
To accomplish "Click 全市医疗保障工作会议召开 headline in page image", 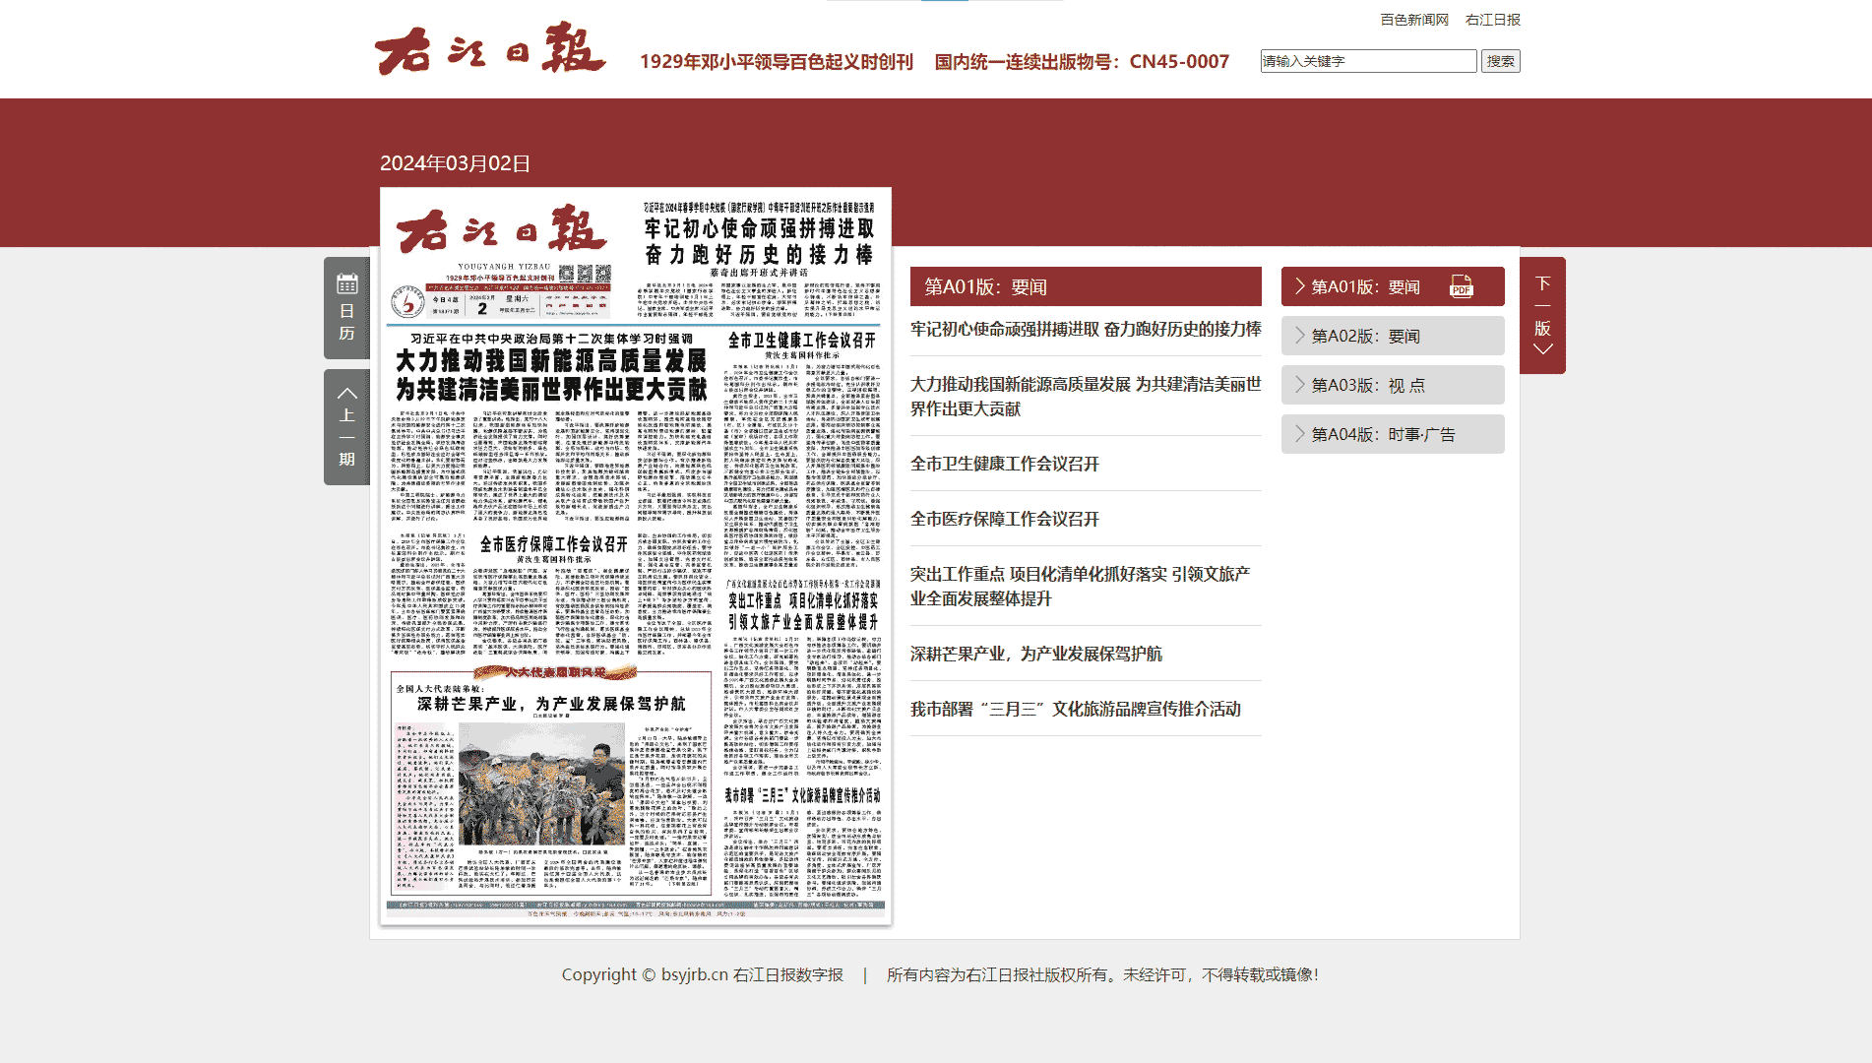I will coord(554,544).
